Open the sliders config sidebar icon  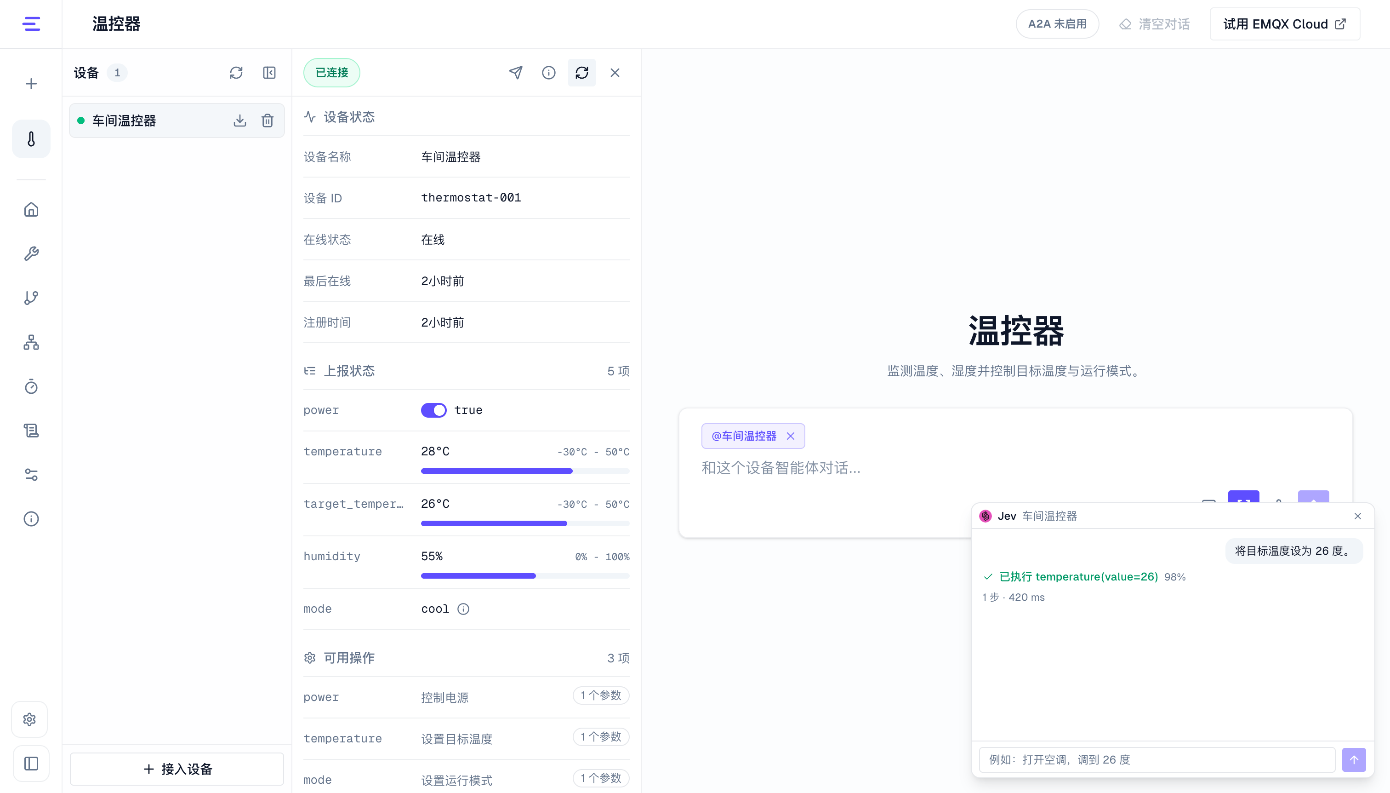pyautogui.click(x=31, y=474)
